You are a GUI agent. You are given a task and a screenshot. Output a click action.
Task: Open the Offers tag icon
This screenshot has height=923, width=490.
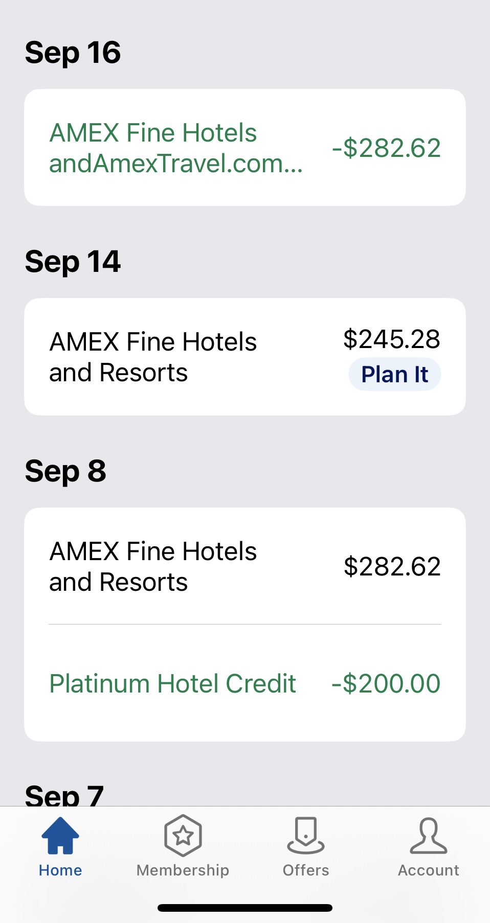(x=305, y=836)
